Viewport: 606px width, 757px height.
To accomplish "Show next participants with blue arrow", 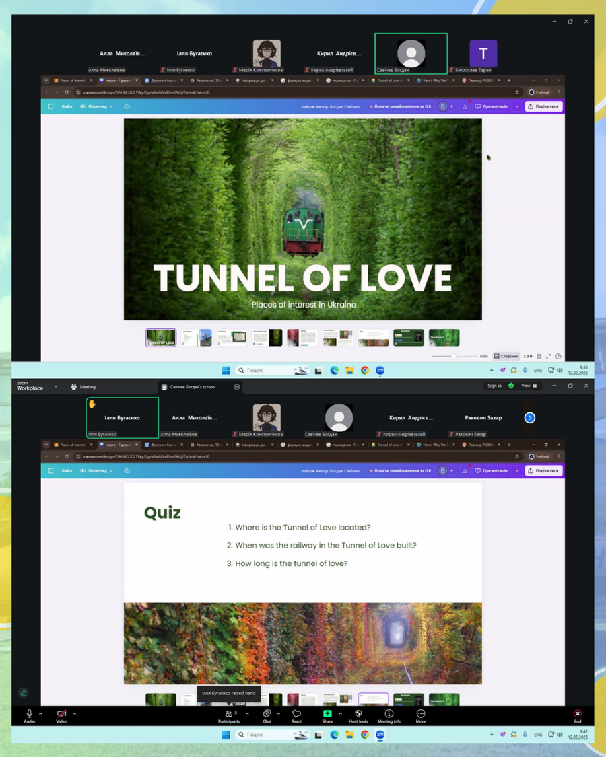I will pos(530,418).
